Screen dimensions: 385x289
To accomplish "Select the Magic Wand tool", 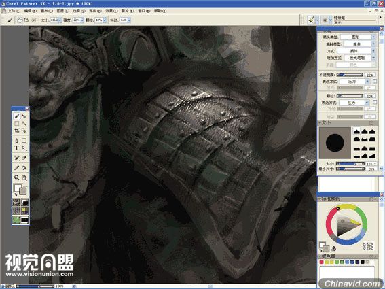I will (x=24, y=123).
